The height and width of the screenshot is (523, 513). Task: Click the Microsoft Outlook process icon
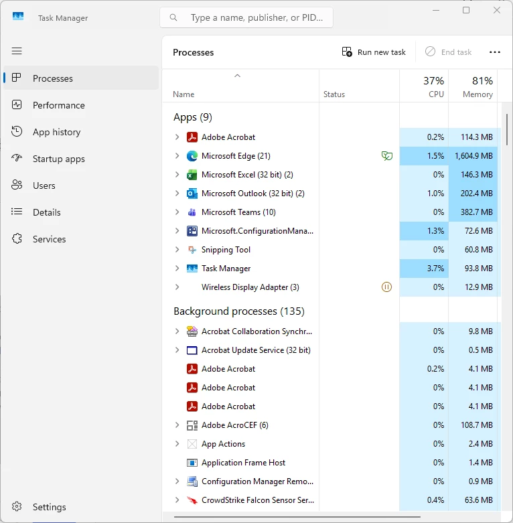[x=192, y=194]
